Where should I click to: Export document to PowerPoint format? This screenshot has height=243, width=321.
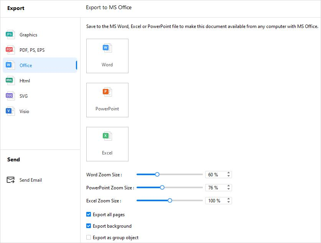pyautogui.click(x=107, y=100)
